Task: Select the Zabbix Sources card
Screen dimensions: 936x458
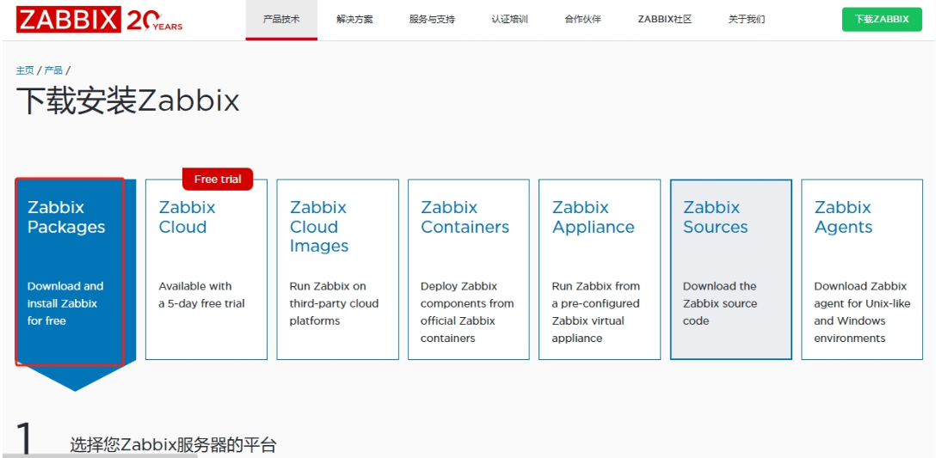Action: [730, 270]
